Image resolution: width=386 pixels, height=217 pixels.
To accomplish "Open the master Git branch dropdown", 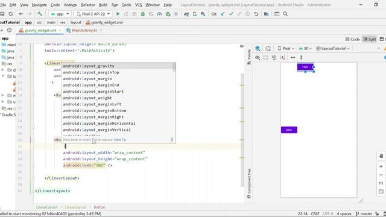I will pyautogui.click(x=364, y=214).
